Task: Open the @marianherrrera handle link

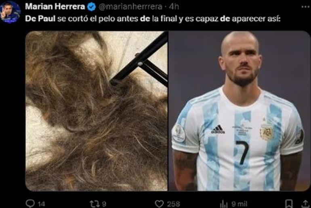Action: point(130,7)
